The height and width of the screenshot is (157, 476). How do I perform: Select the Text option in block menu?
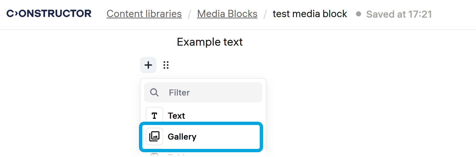(176, 116)
